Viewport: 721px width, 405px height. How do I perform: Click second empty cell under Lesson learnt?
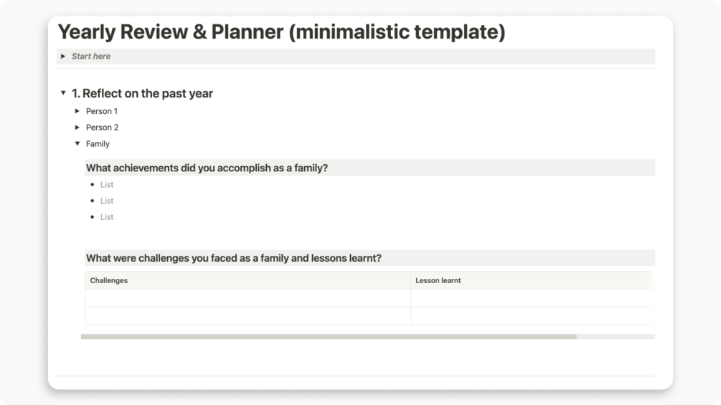(531, 316)
